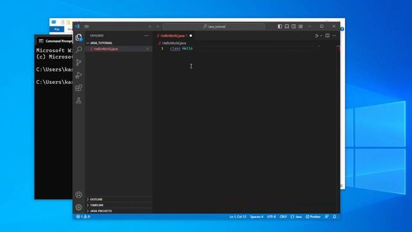Collapse the JAVA_TUTORIAL folder section
Viewport: 412px width, 232px height.
click(x=101, y=43)
